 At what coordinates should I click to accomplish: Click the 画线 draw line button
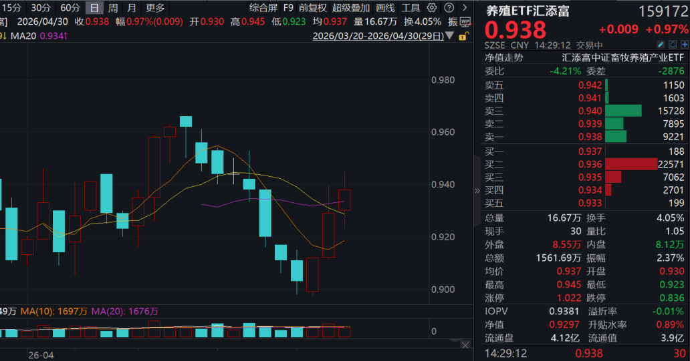pos(385,8)
